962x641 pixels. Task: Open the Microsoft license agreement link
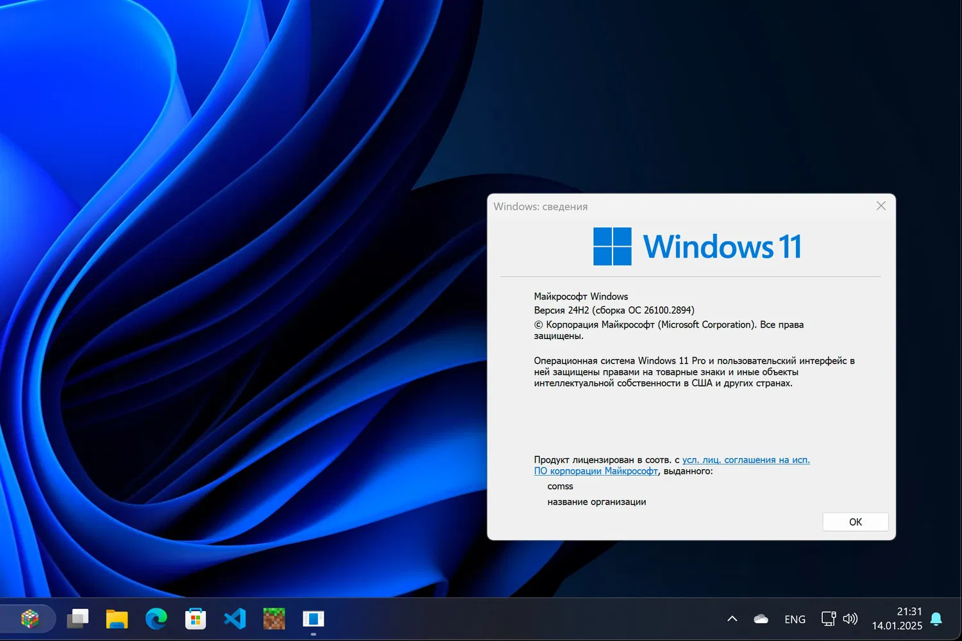pyautogui.click(x=745, y=460)
